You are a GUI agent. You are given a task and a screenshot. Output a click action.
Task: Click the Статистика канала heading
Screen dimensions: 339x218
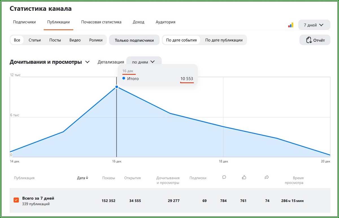41,8
